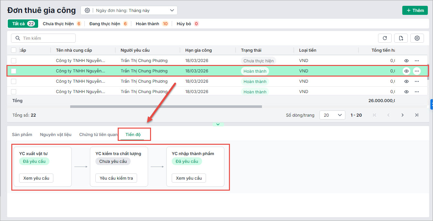Click the refresh list icon
The image size is (433, 221).
click(x=385, y=38)
